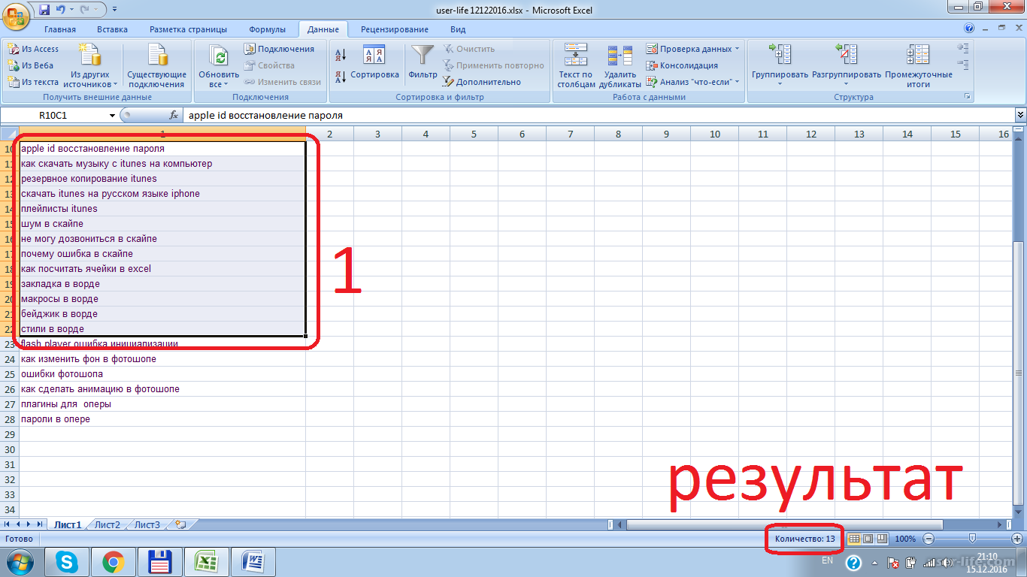Image resolution: width=1027 pixels, height=577 pixels.
Task: Switch to Normal view in status bar
Action: pyautogui.click(x=854, y=539)
